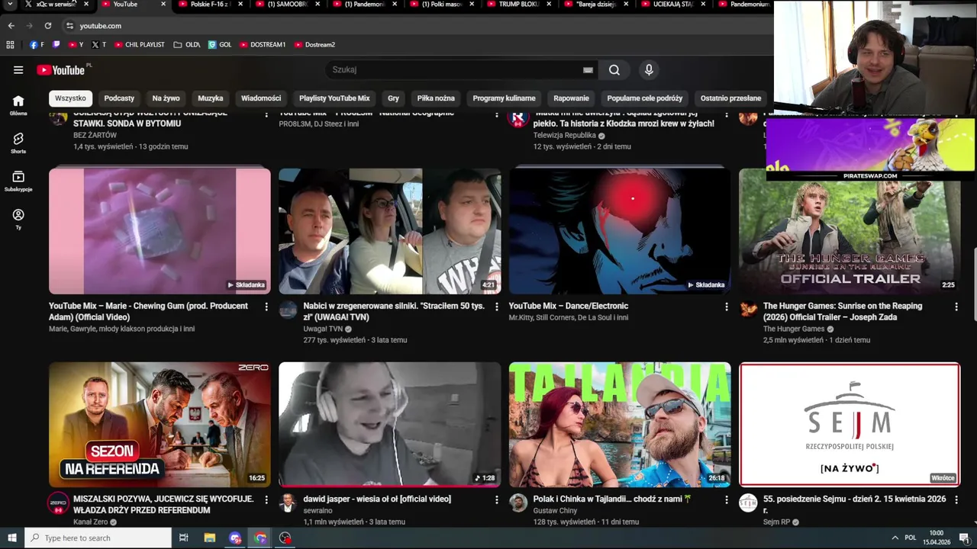Select the Wiadomości filter chip

point(261,98)
